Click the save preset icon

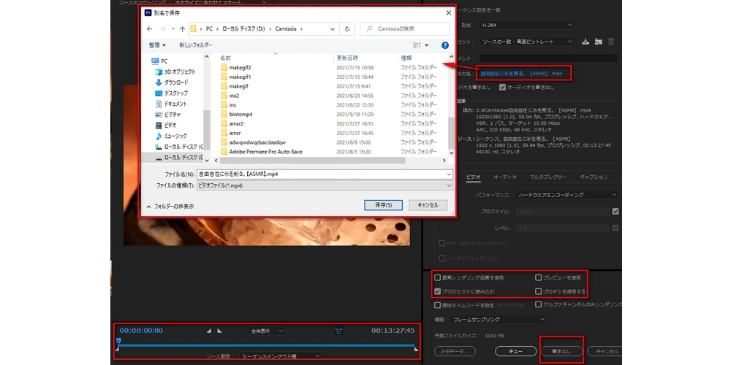tap(585, 42)
